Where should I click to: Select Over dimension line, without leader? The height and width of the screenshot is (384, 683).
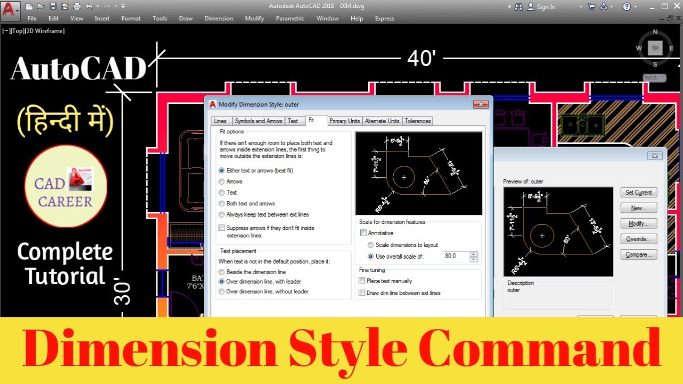coord(221,292)
